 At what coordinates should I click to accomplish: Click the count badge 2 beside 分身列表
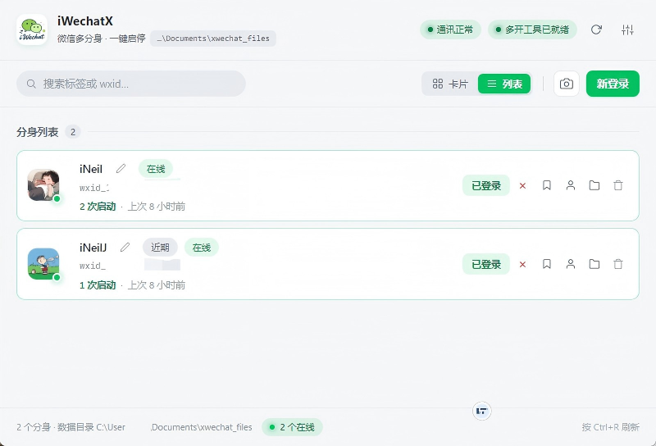pyautogui.click(x=73, y=132)
